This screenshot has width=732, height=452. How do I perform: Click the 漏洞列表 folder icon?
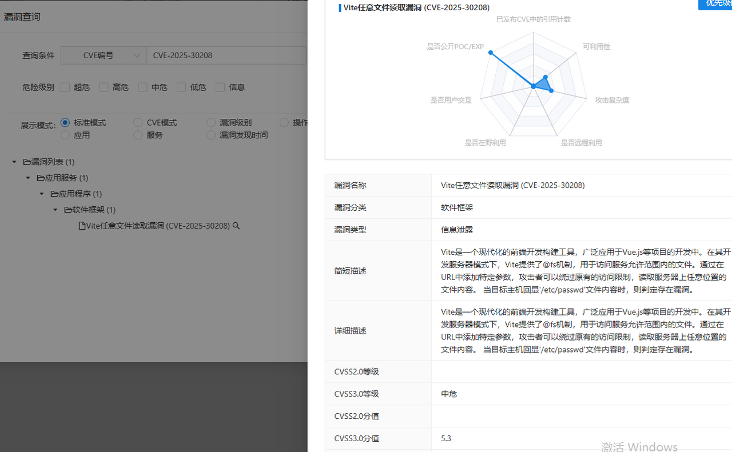coord(27,162)
